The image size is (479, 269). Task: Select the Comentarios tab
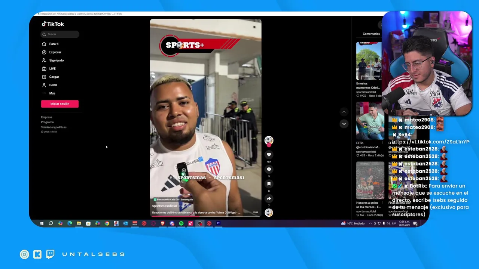click(371, 34)
